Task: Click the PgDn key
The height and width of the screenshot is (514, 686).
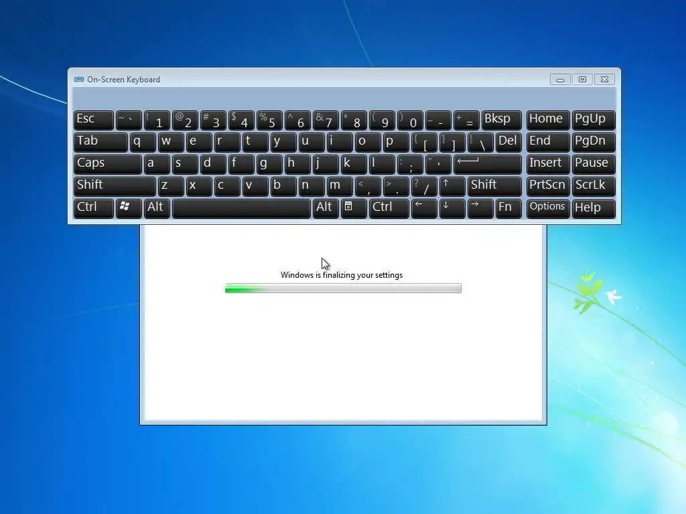Action: pyautogui.click(x=594, y=142)
